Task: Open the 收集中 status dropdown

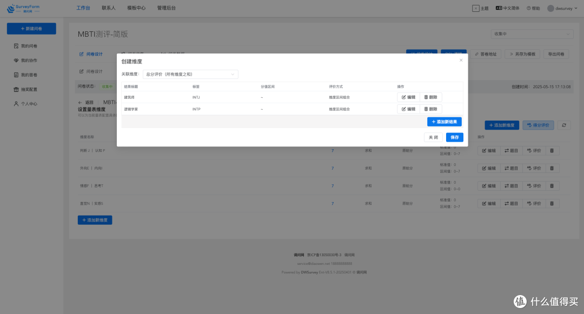Action: tap(532, 34)
